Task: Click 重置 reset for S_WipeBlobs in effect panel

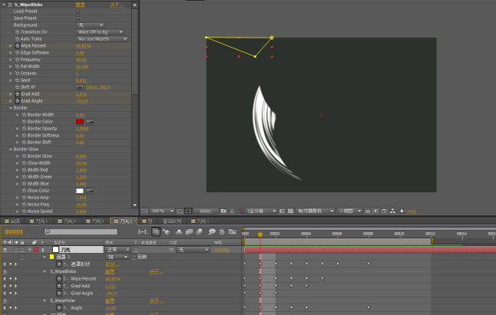Action: 81,5
